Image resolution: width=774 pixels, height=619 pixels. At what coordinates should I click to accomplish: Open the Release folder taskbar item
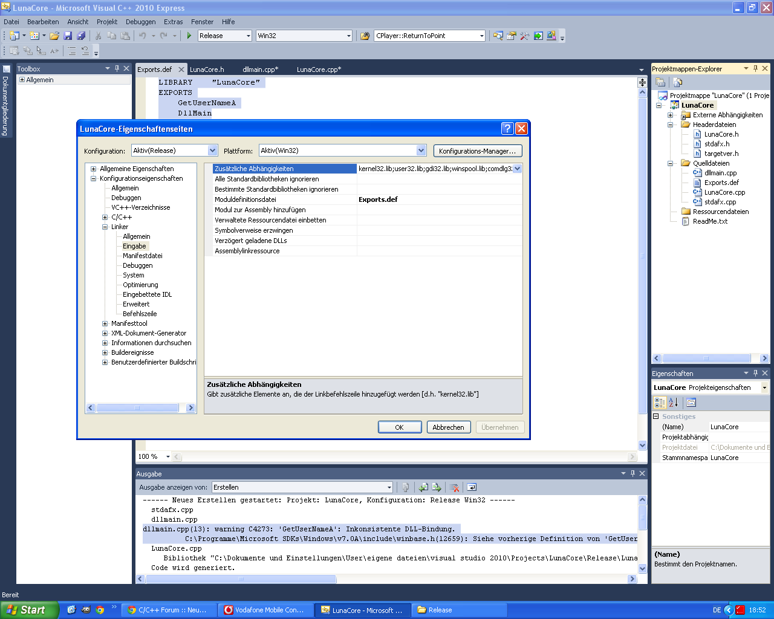[460, 610]
